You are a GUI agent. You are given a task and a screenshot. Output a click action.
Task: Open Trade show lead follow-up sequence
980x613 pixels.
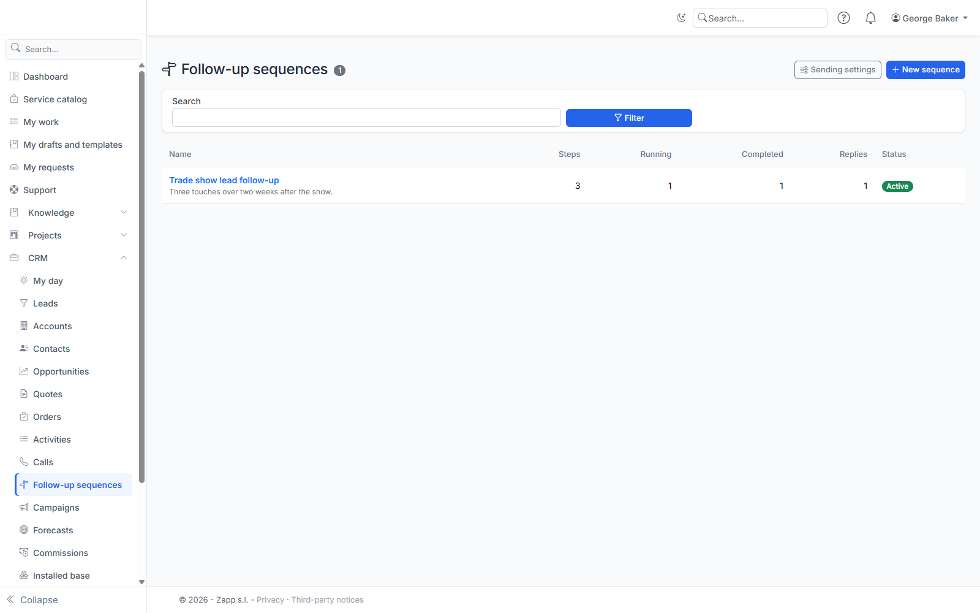pyautogui.click(x=224, y=180)
